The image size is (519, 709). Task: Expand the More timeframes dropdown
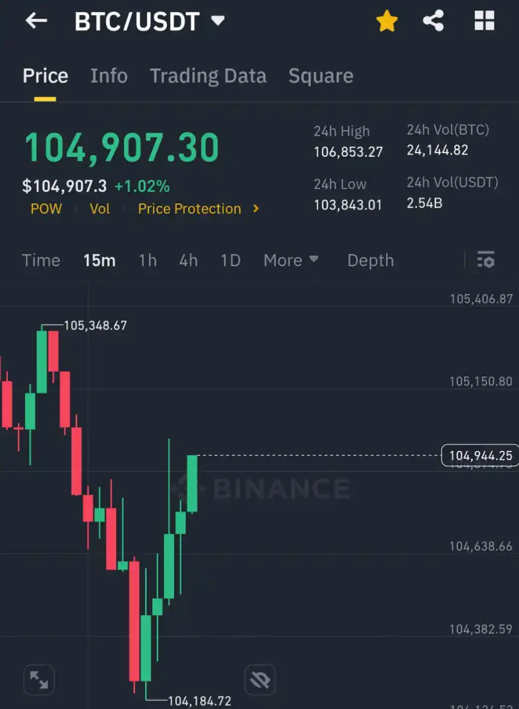click(x=291, y=260)
